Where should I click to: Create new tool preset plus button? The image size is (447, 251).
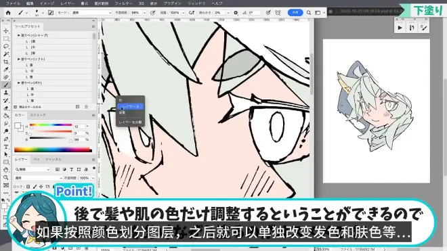point(77,107)
